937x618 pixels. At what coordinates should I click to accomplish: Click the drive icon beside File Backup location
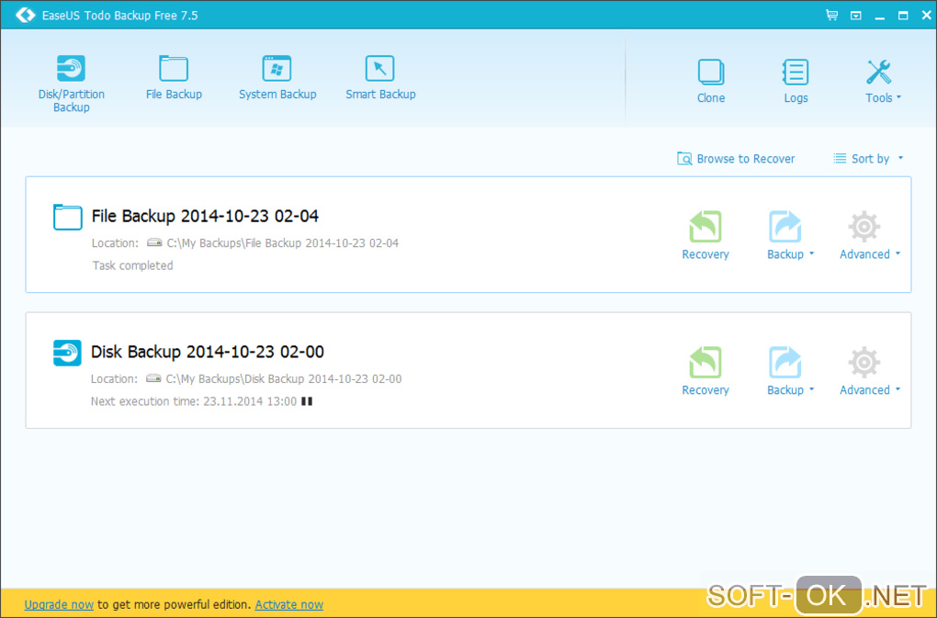pos(154,242)
